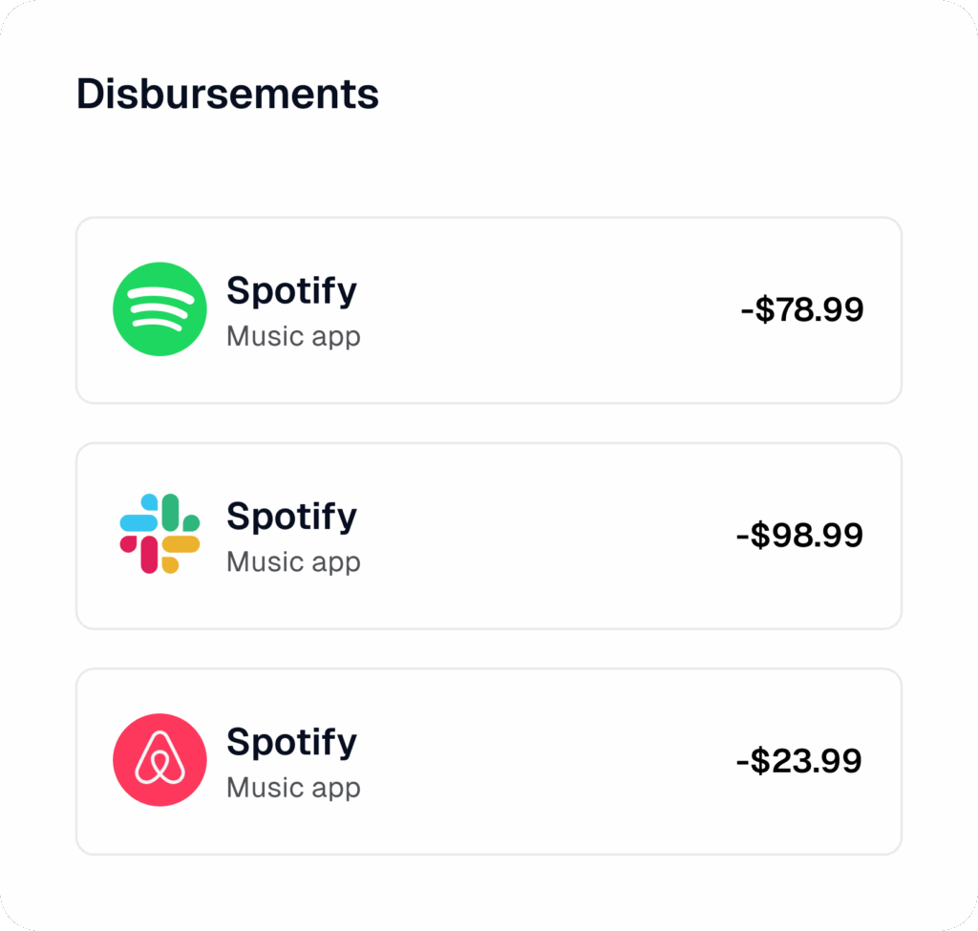
Task: Click the green Spotify logo icon
Action: [x=159, y=309]
